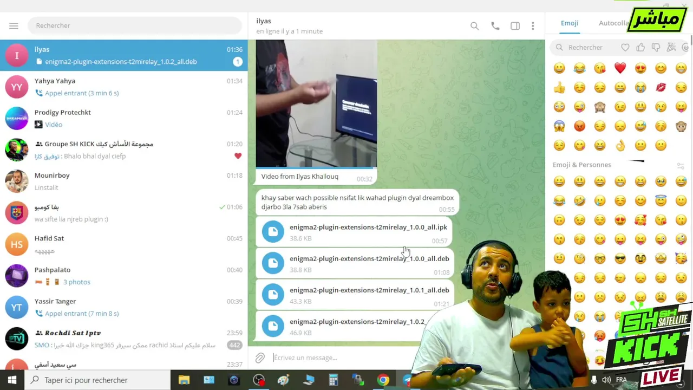
Task: Open the Rochdi Sat Iptv group chat
Action: coord(123,339)
